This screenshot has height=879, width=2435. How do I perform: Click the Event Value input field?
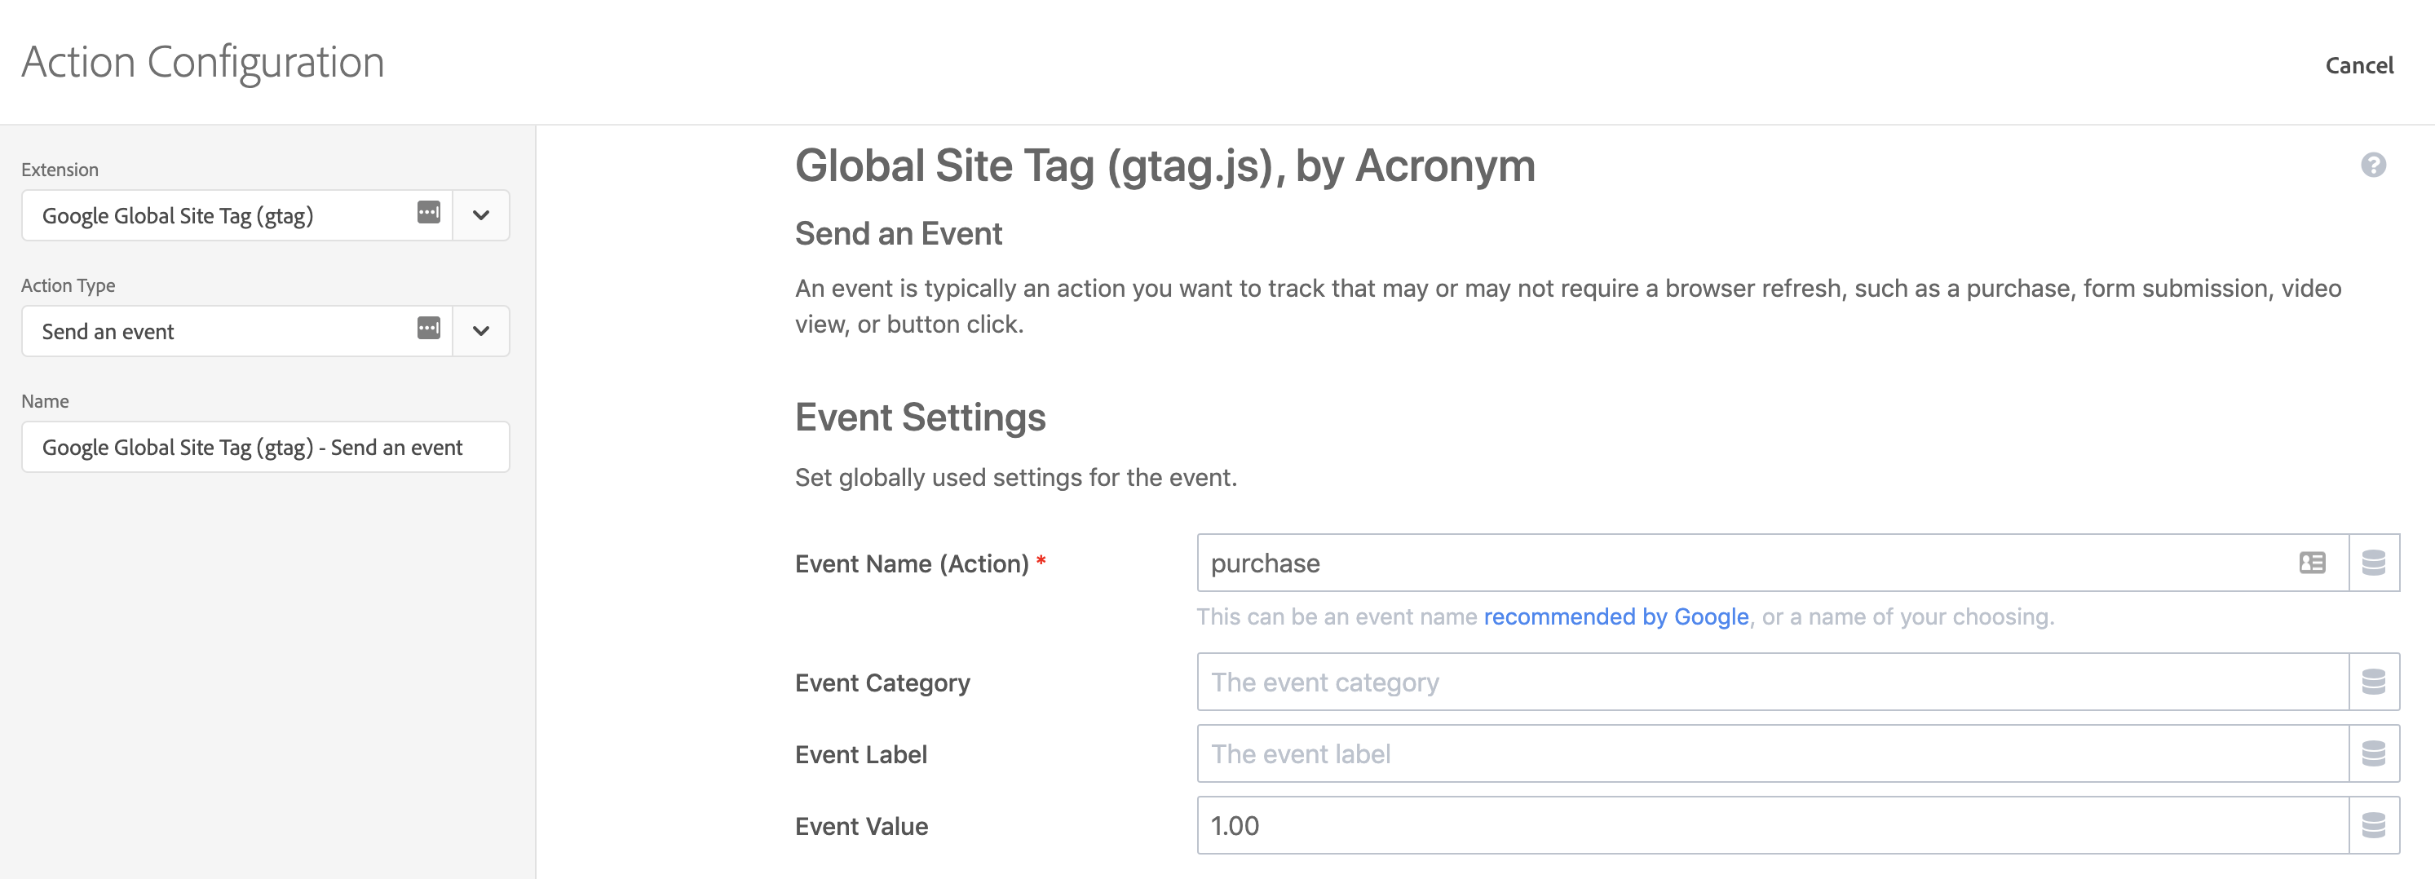(1772, 826)
